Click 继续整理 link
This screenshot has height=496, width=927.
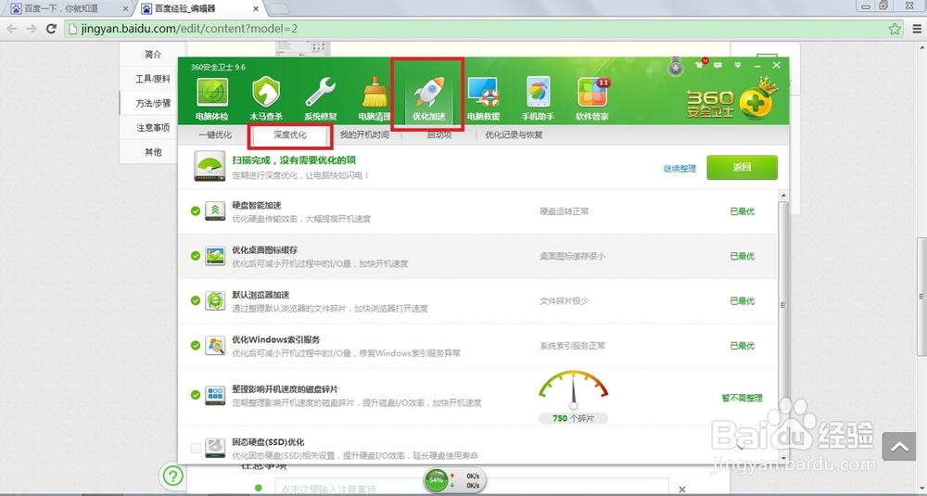[x=679, y=169]
